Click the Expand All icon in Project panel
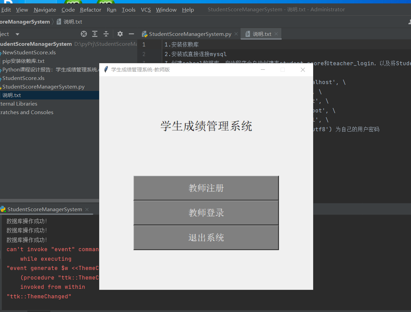The height and width of the screenshot is (312, 411). tap(95, 34)
